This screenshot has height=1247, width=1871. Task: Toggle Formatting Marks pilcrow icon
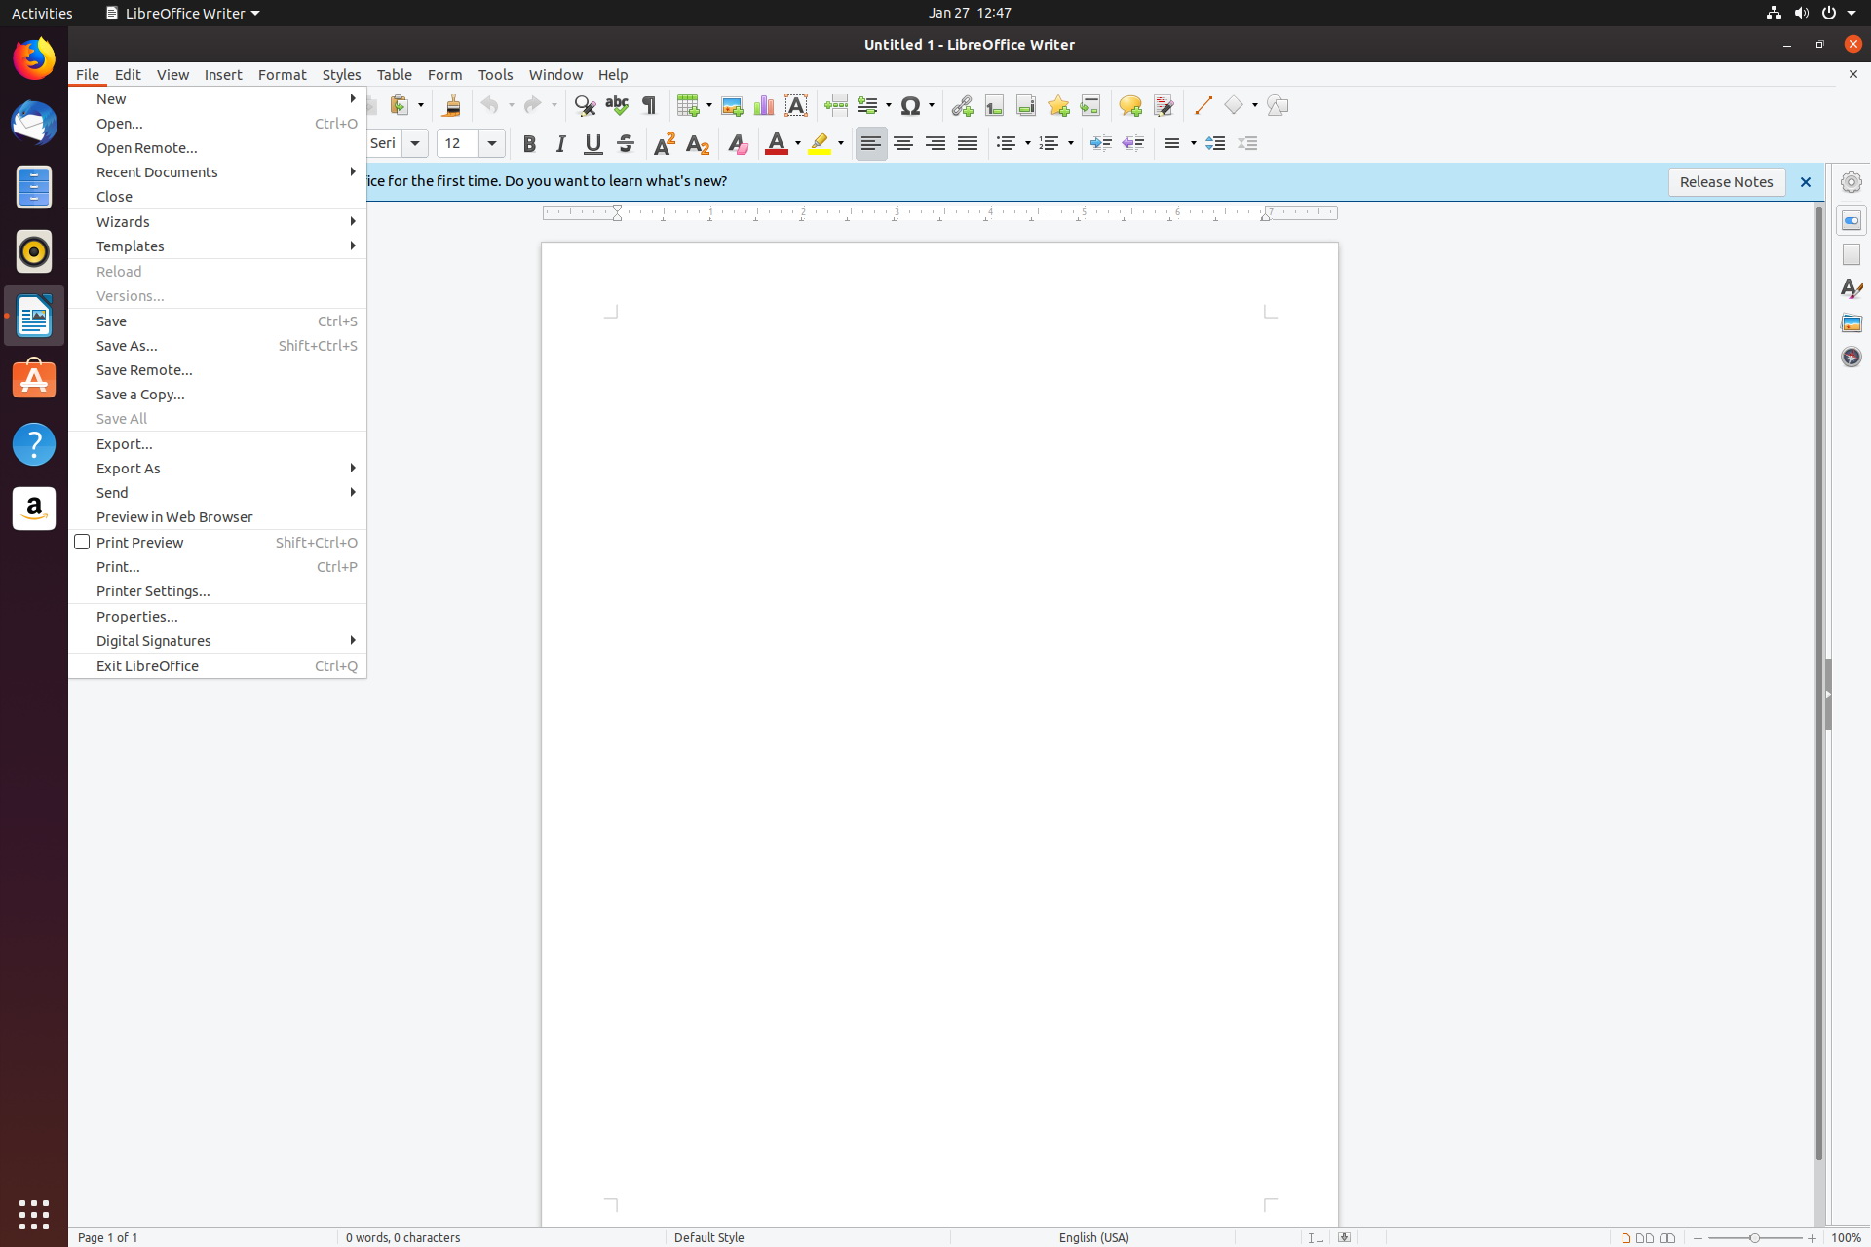[x=649, y=105]
